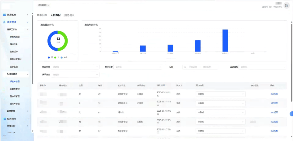Open 回访结果 dropdown in first table row
Viewport: 293px width, 141px height.
tap(220, 94)
